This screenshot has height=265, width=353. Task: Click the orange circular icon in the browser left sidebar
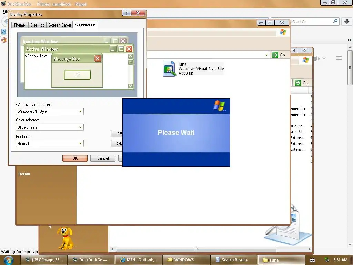click(x=4, y=40)
